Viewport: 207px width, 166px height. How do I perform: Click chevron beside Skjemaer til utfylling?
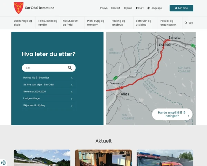tap(72, 106)
